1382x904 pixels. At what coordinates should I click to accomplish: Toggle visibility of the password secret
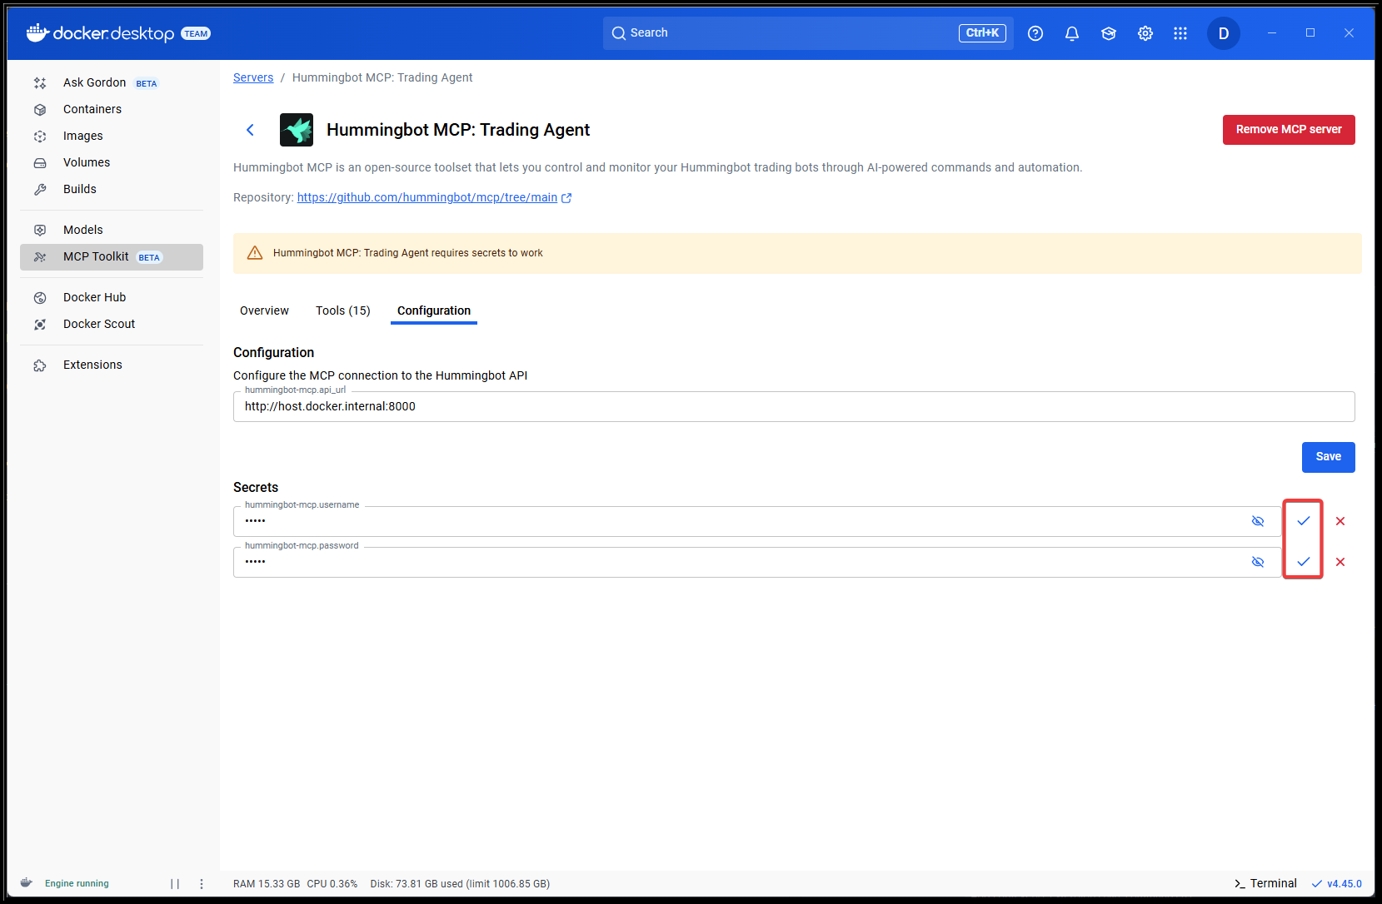coord(1257,562)
